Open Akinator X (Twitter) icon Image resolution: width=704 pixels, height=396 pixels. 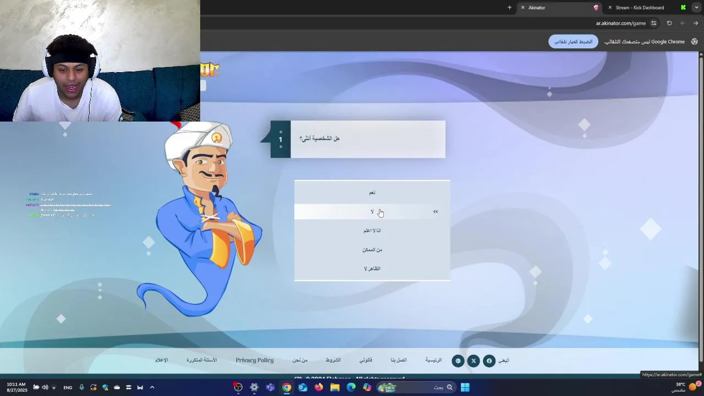click(474, 361)
